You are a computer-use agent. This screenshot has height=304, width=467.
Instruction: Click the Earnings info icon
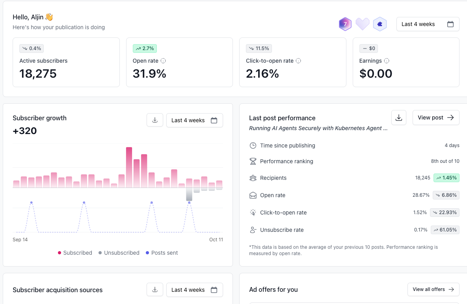coord(387,61)
